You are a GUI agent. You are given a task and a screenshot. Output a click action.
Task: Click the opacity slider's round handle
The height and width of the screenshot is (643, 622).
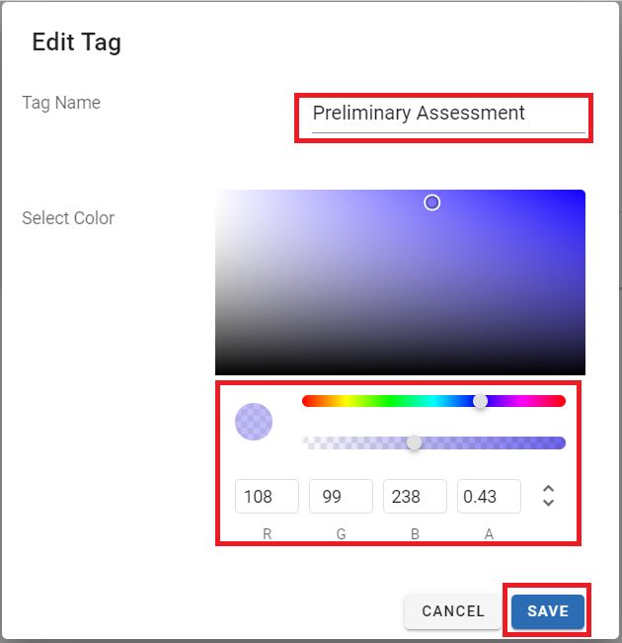point(415,442)
